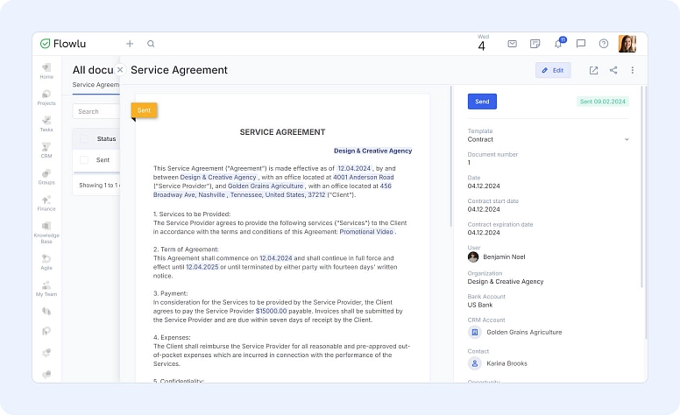Click the Search field in the documents list
The height and width of the screenshot is (415, 680).
[x=95, y=112]
